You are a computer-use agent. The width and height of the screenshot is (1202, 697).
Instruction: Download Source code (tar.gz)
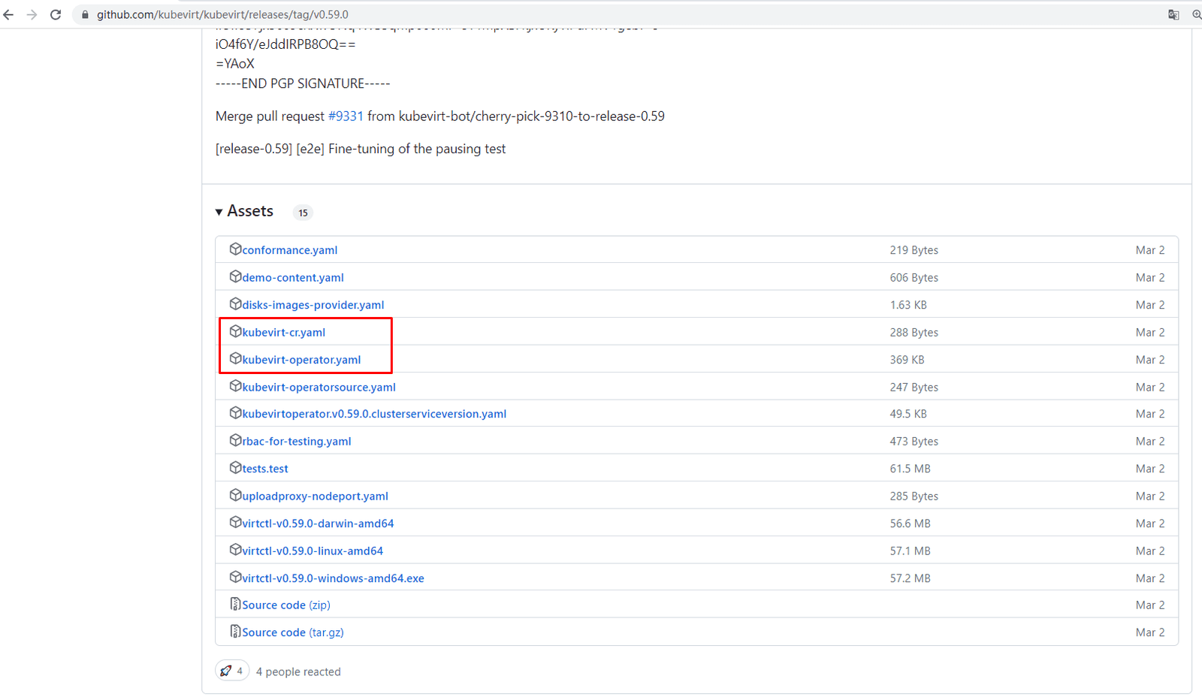293,632
